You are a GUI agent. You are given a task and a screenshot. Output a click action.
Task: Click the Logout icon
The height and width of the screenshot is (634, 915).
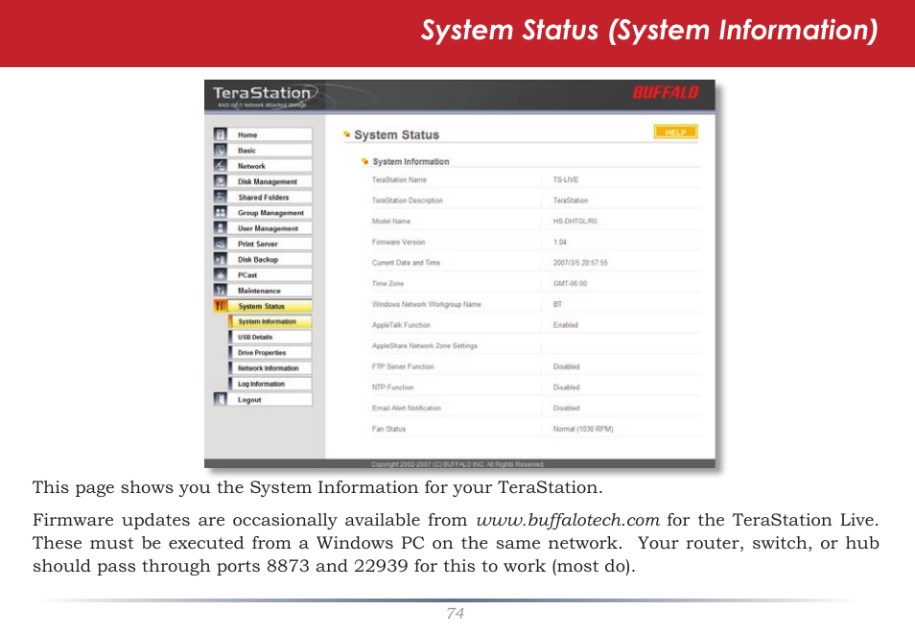pyautogui.click(x=220, y=399)
